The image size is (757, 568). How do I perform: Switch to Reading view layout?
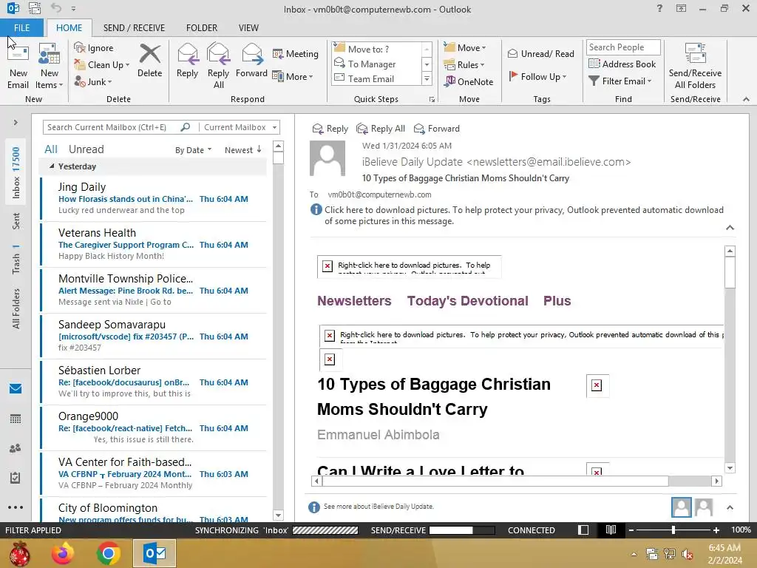pos(611,530)
